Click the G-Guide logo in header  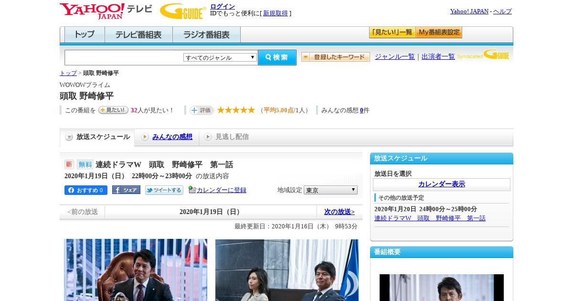(183, 11)
